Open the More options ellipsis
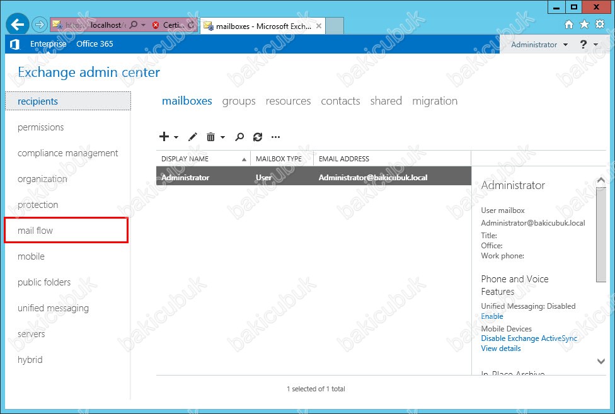 click(276, 137)
